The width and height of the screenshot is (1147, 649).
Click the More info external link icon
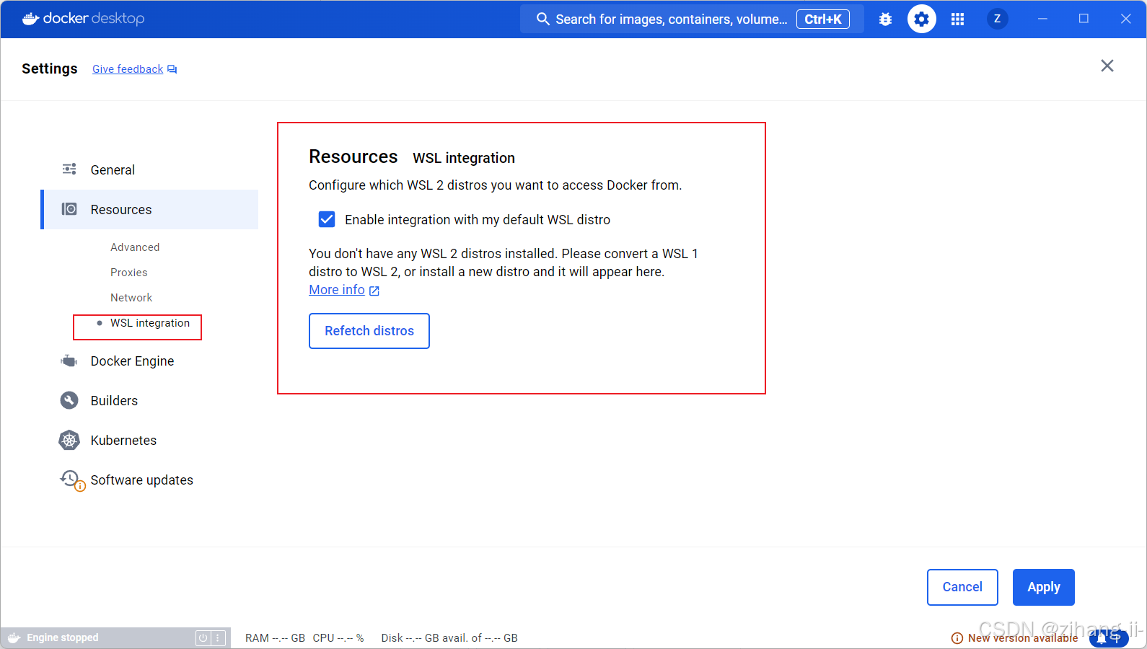pyautogui.click(x=374, y=291)
